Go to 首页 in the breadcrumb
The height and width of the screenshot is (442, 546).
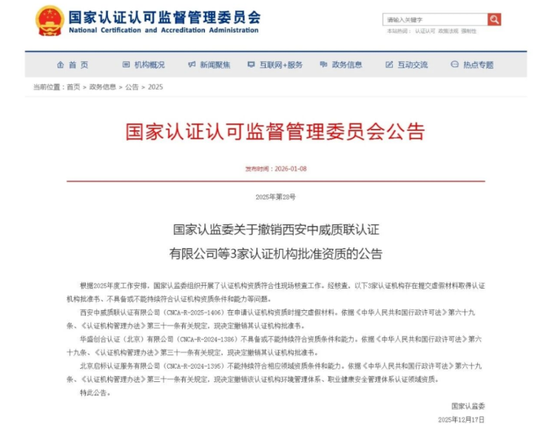click(x=73, y=87)
